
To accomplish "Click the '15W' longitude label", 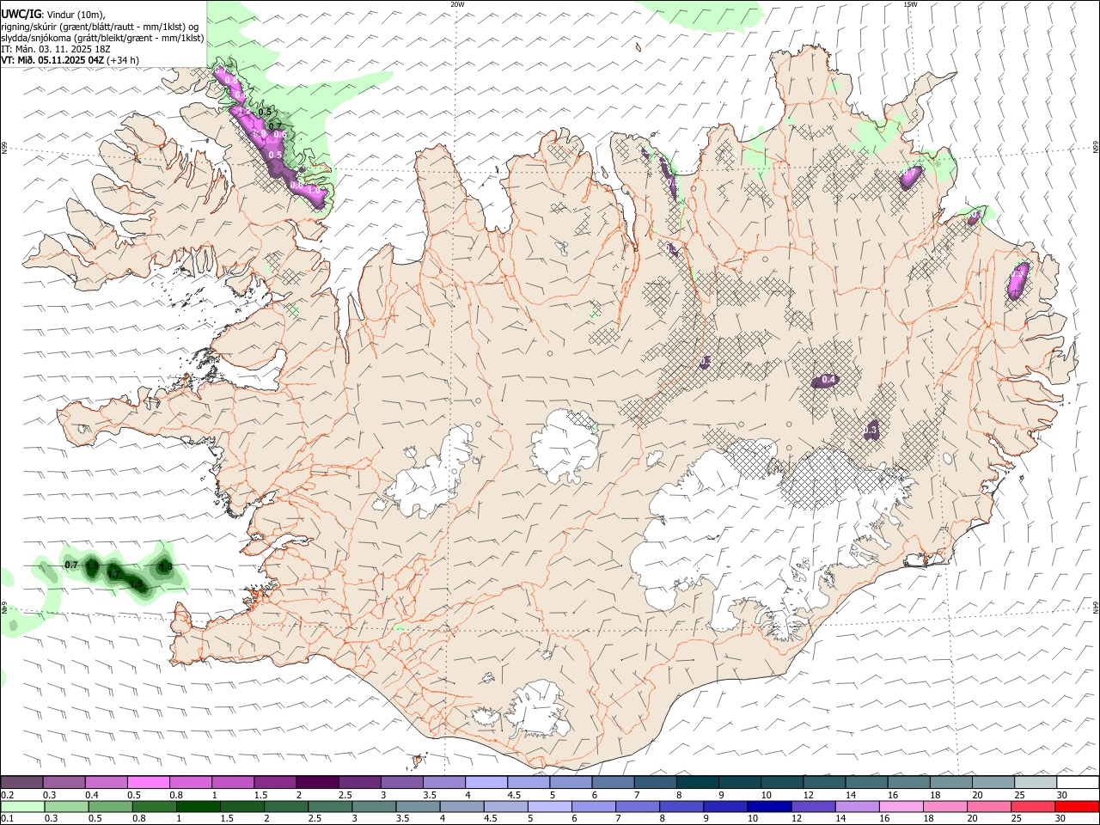I will pyautogui.click(x=910, y=4).
